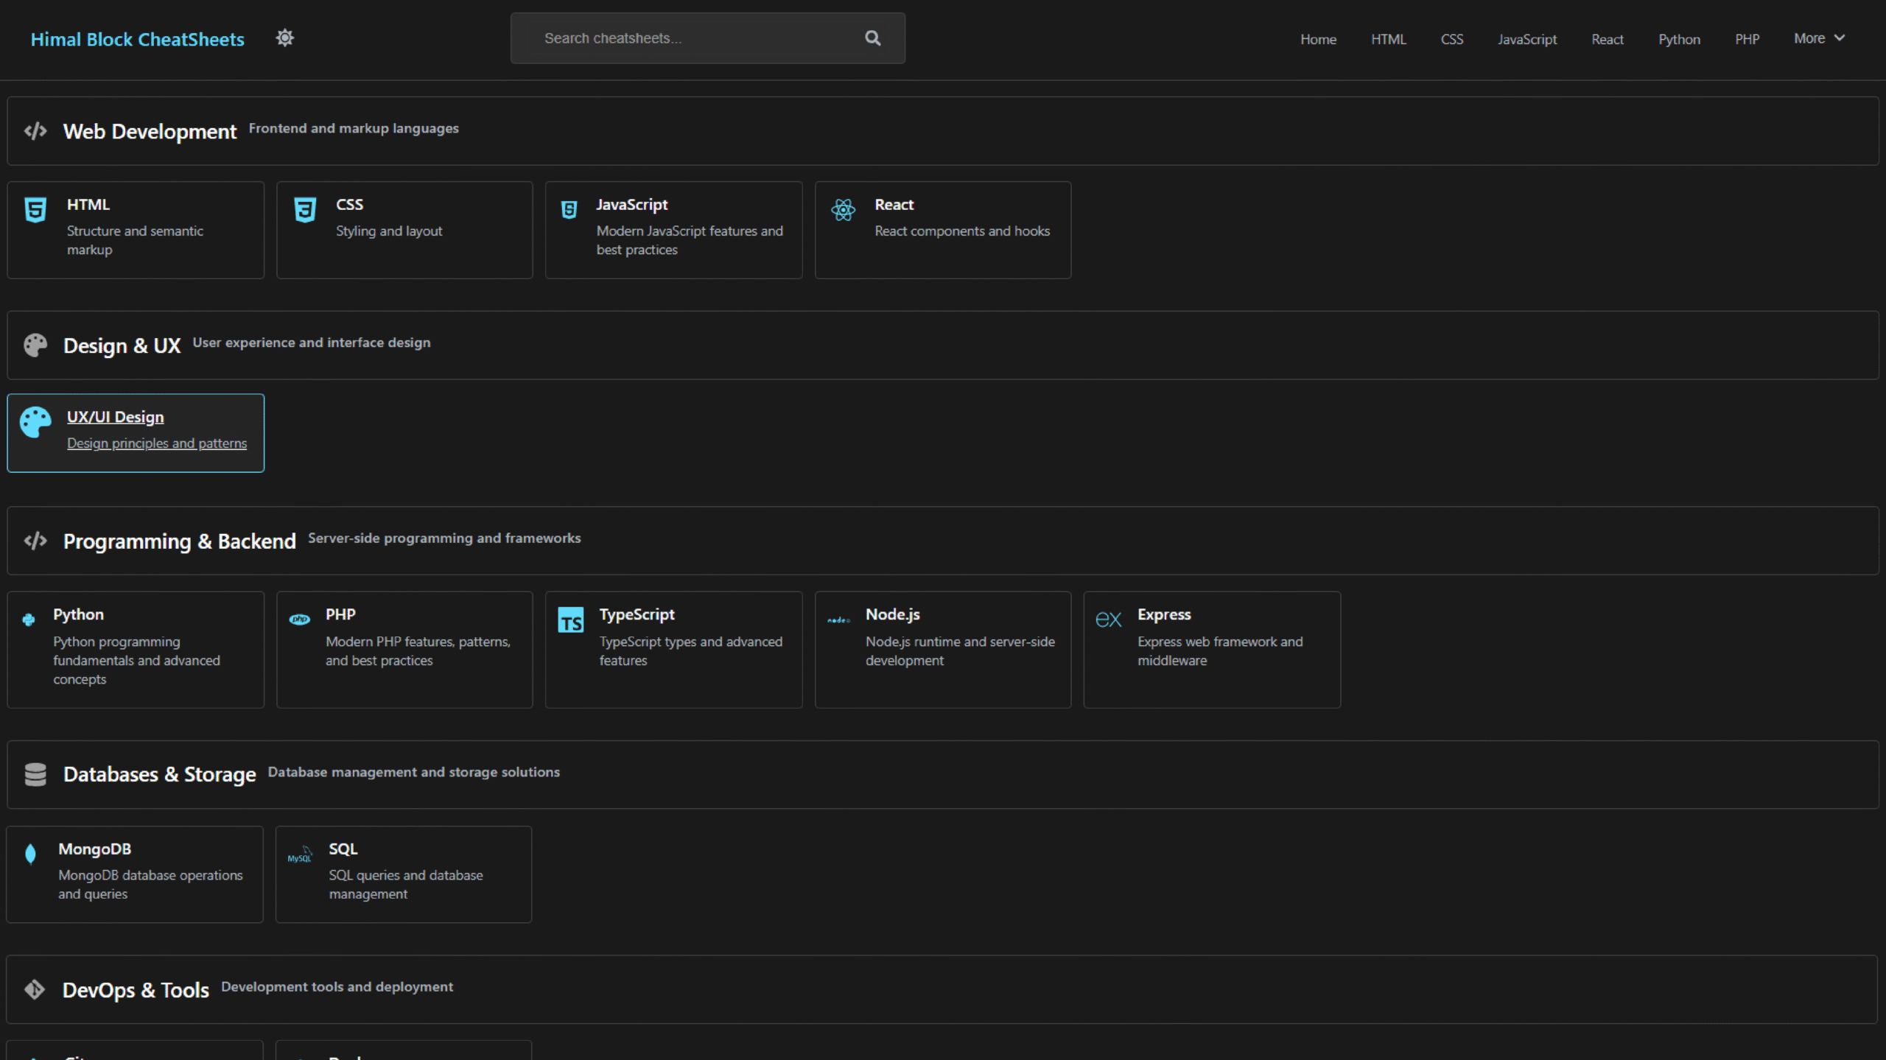The height and width of the screenshot is (1060, 1886).
Task: Click 'Development tools and deployment' subtitle
Action: click(337, 987)
